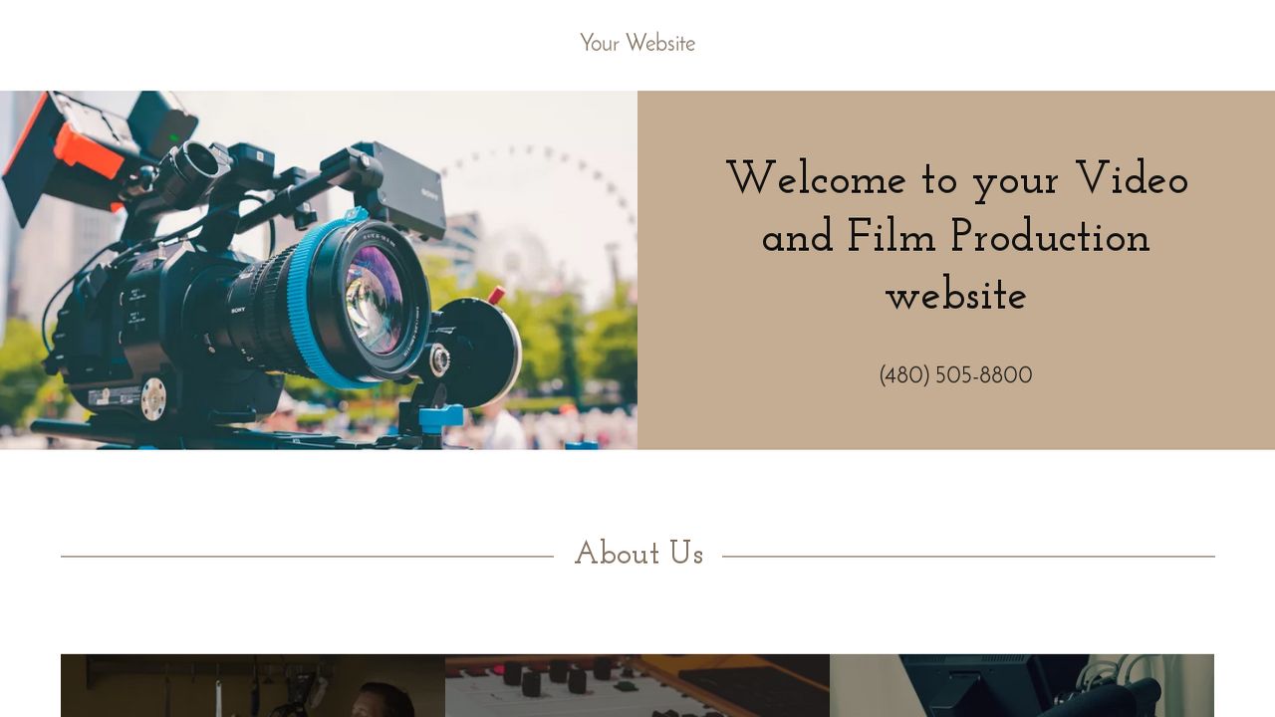Click the Ferris wheel in hero background
Screen dimensions: 1275x717
(543, 214)
